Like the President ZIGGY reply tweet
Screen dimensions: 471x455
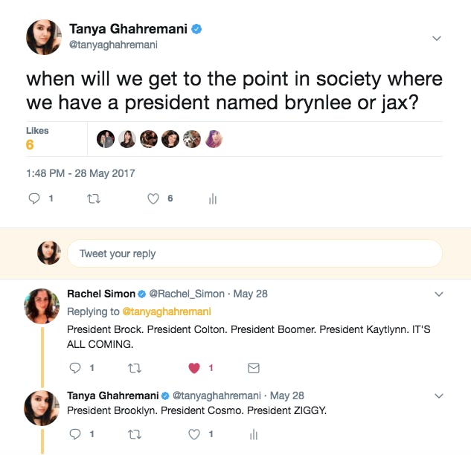(194, 434)
